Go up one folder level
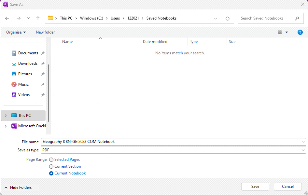The width and height of the screenshot is (308, 195). [38, 18]
